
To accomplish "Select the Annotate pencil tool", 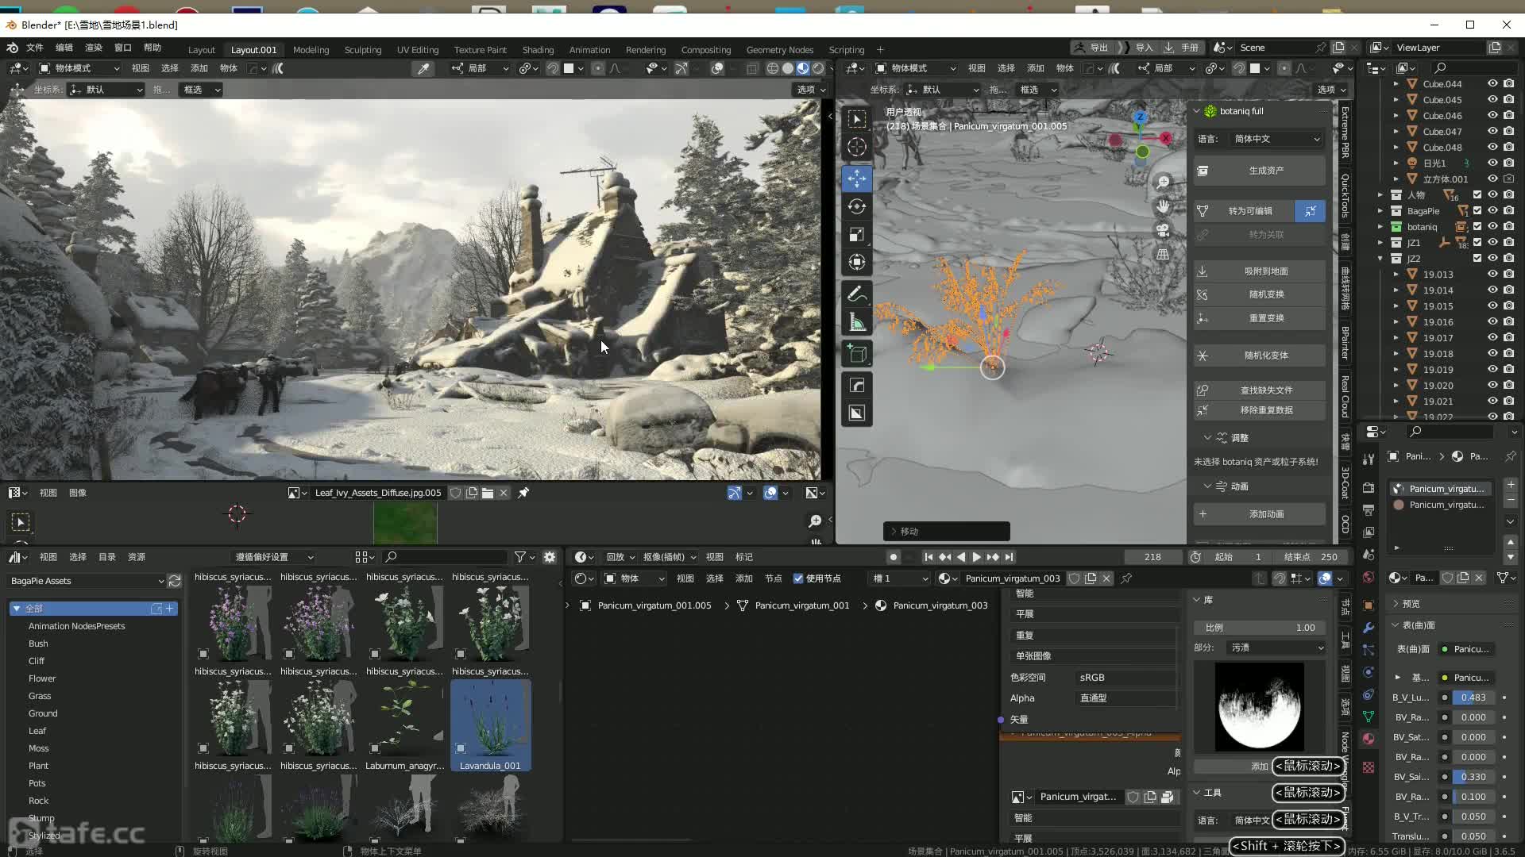I will [856, 294].
